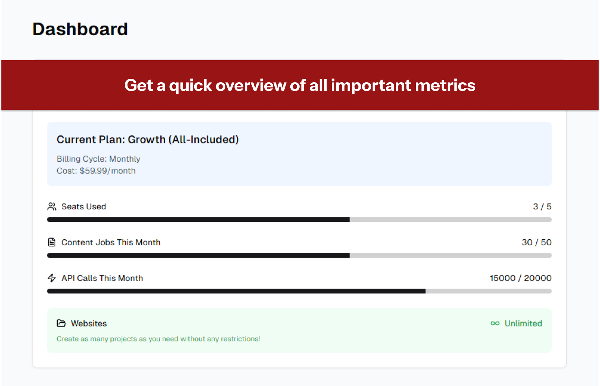Click the Seats Used people icon
Image resolution: width=600 pixels, height=386 pixels.
51,207
